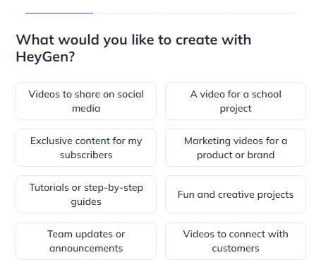Click the active purple progress step bar
The image size is (321, 272).
point(59,13)
